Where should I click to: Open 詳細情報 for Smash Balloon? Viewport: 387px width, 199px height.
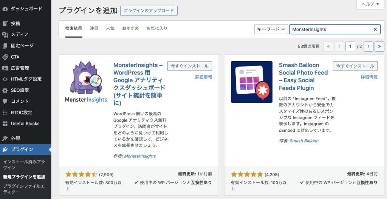tap(369, 77)
